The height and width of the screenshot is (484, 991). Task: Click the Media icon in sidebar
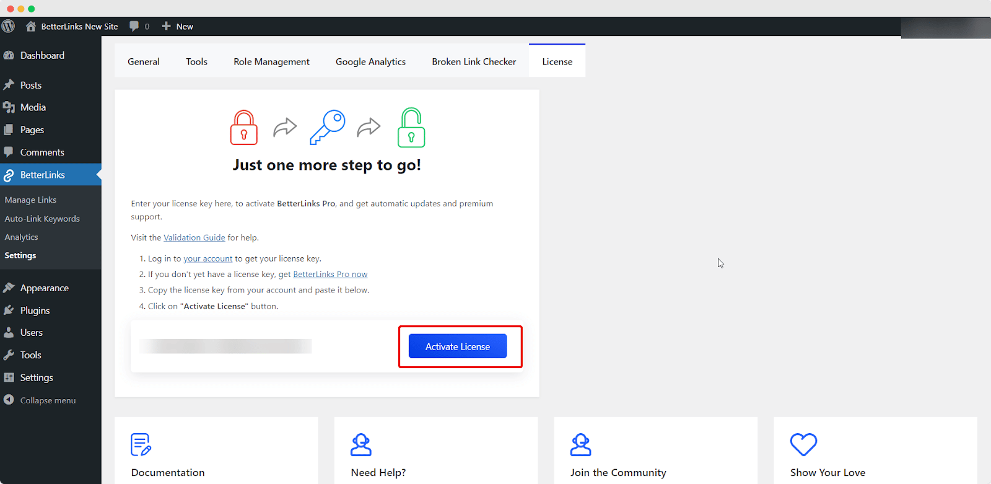pyautogui.click(x=9, y=107)
